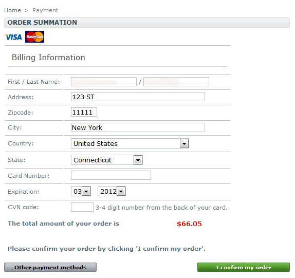Open the expiration year 2012 dropdown
This screenshot has height=278, width=295.
(112, 191)
